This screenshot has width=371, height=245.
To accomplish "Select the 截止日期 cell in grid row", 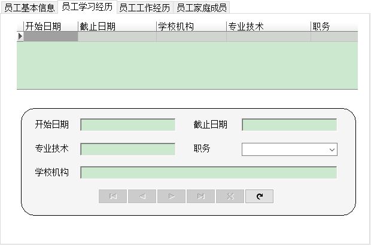I will pos(117,36).
